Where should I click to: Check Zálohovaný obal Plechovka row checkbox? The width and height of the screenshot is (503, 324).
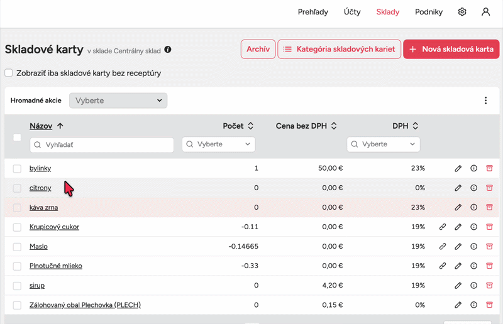click(17, 305)
